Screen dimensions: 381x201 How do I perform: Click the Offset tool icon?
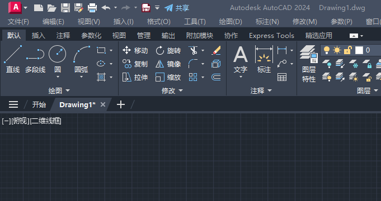(x=216, y=78)
